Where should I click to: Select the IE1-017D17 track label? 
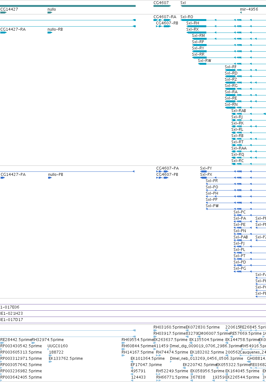[x=12, y=320]
